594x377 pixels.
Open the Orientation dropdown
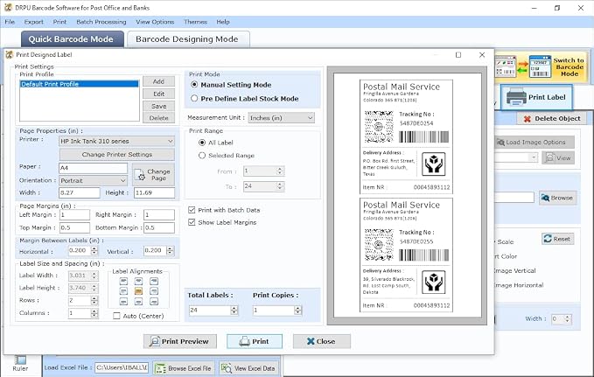pyautogui.click(x=94, y=180)
